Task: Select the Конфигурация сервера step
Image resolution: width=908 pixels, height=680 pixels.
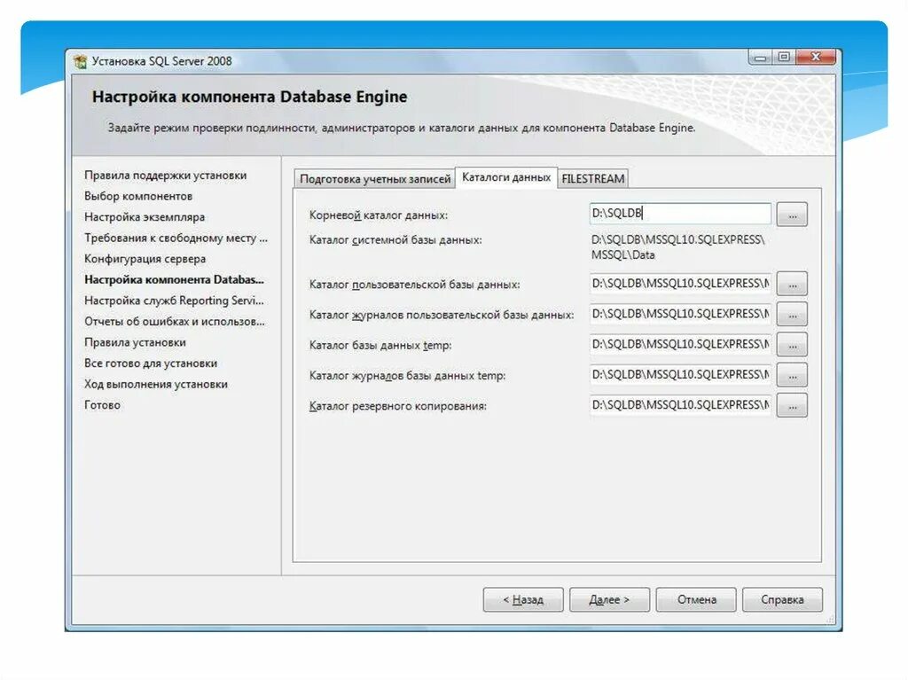Action: click(x=145, y=259)
